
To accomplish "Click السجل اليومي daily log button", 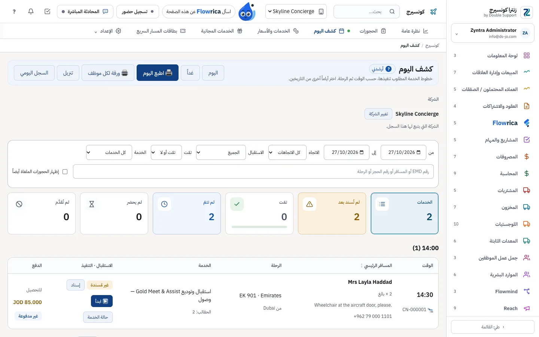I will tap(34, 73).
